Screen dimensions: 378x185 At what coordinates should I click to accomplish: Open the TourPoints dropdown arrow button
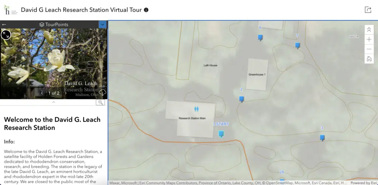[103, 25]
